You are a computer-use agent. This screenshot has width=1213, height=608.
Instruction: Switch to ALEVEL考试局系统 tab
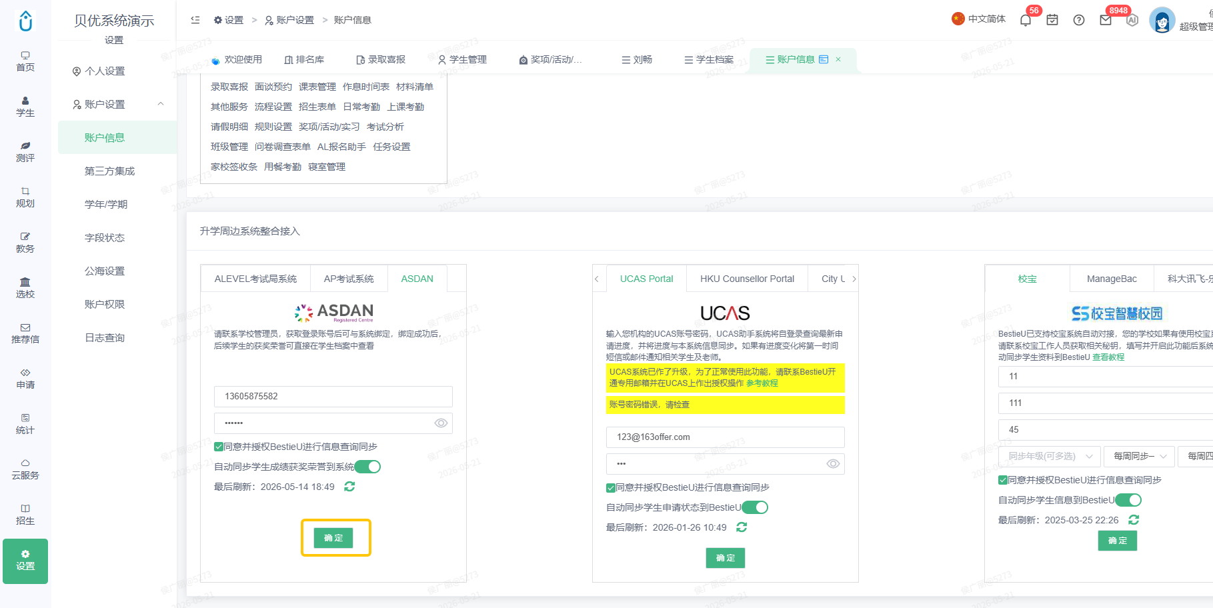tap(255, 279)
